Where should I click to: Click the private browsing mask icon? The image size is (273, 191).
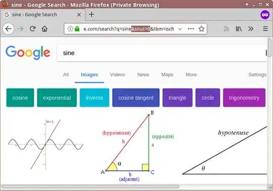[265, 15]
